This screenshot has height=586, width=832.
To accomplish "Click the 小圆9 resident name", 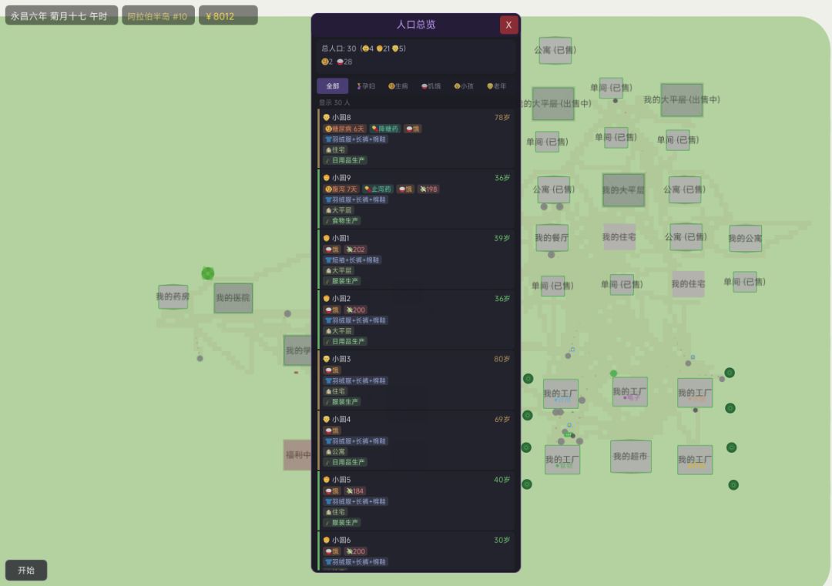I will click(x=341, y=178).
